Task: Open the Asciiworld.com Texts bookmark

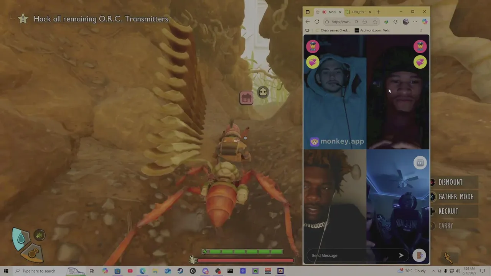Action: (372, 30)
